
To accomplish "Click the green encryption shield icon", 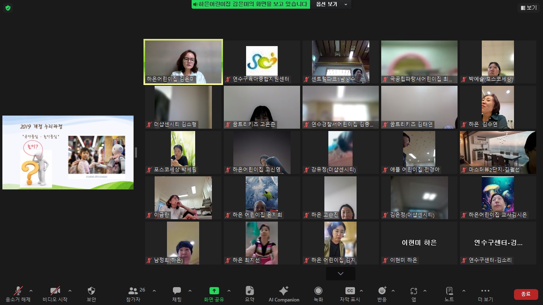I will click(8, 8).
